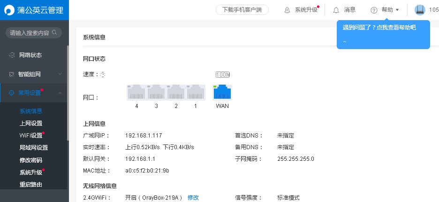Viewport: 439px width, 202px height.
Task: Click the 常用设置 gear icon
Action: click(x=11, y=93)
